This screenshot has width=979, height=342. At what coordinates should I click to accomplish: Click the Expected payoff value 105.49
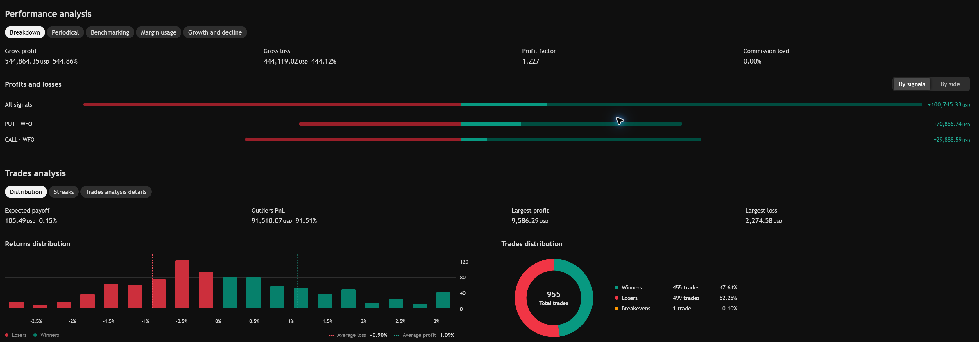coord(15,220)
